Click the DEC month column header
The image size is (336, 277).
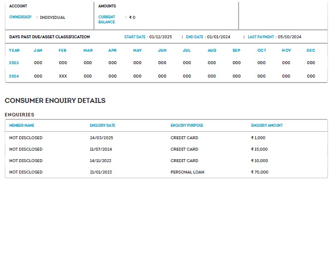point(311,50)
